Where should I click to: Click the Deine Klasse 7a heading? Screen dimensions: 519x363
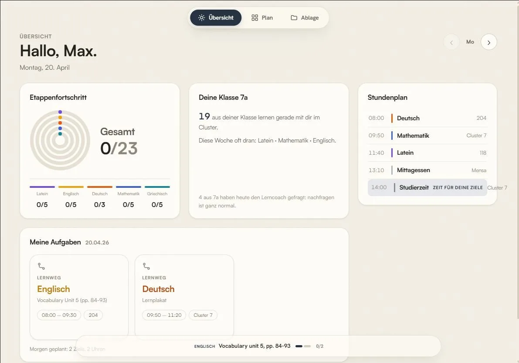[223, 97]
